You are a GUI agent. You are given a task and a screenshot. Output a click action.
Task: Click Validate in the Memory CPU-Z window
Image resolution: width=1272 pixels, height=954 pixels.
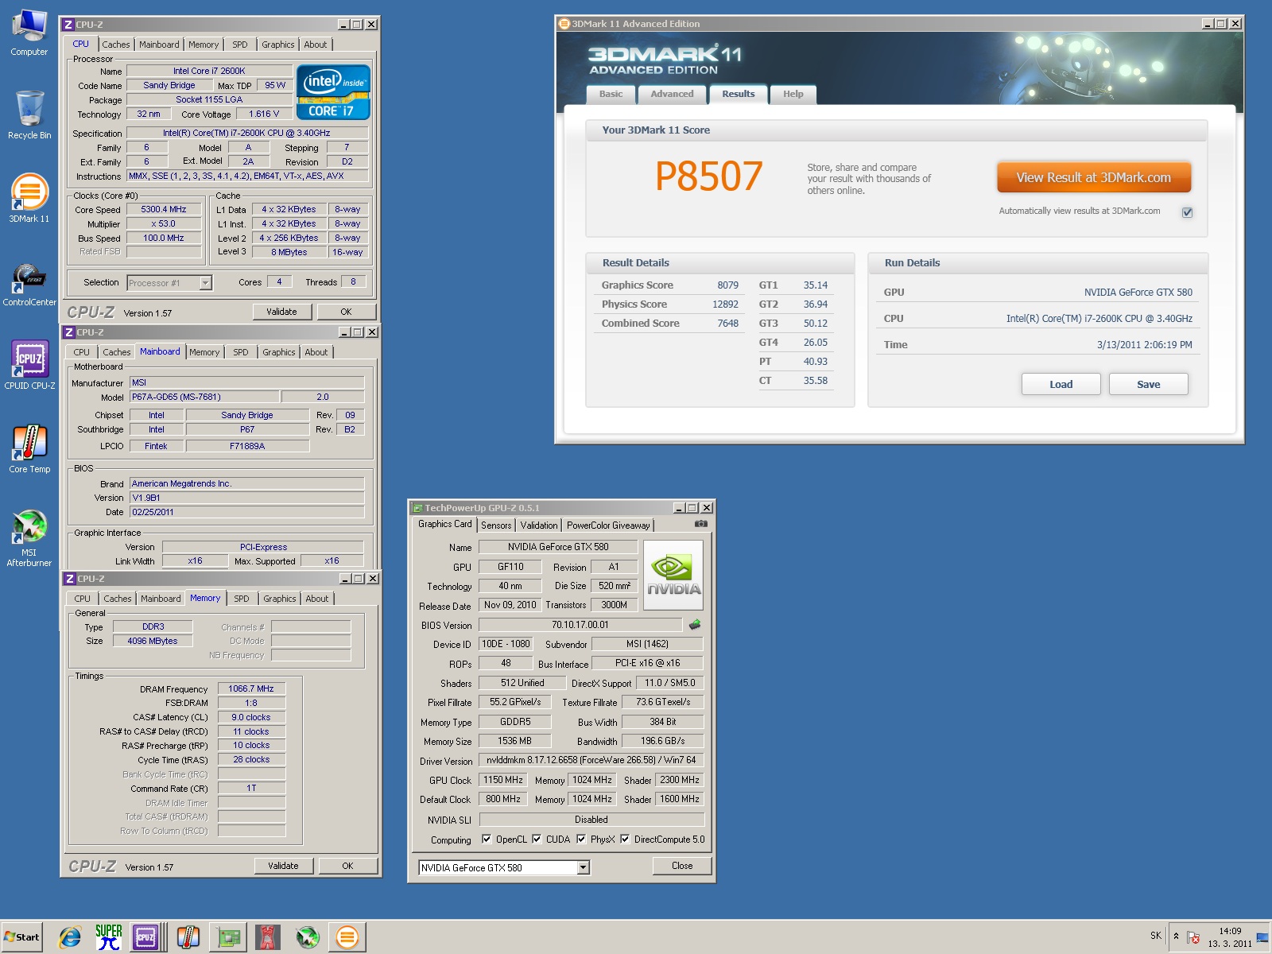click(283, 866)
